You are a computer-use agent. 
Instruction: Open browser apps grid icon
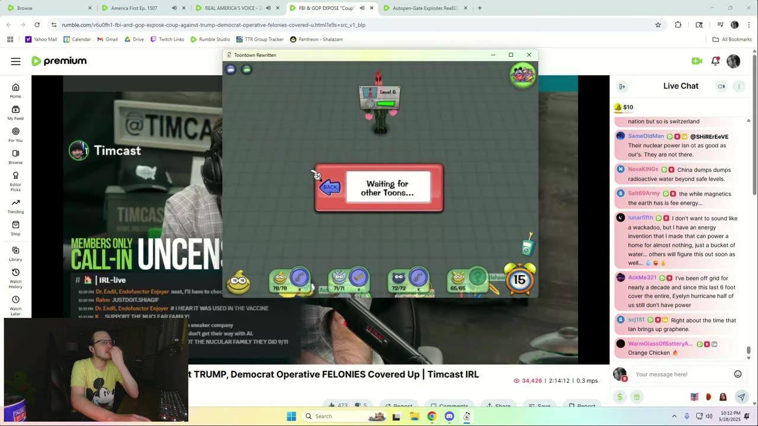[x=10, y=39]
